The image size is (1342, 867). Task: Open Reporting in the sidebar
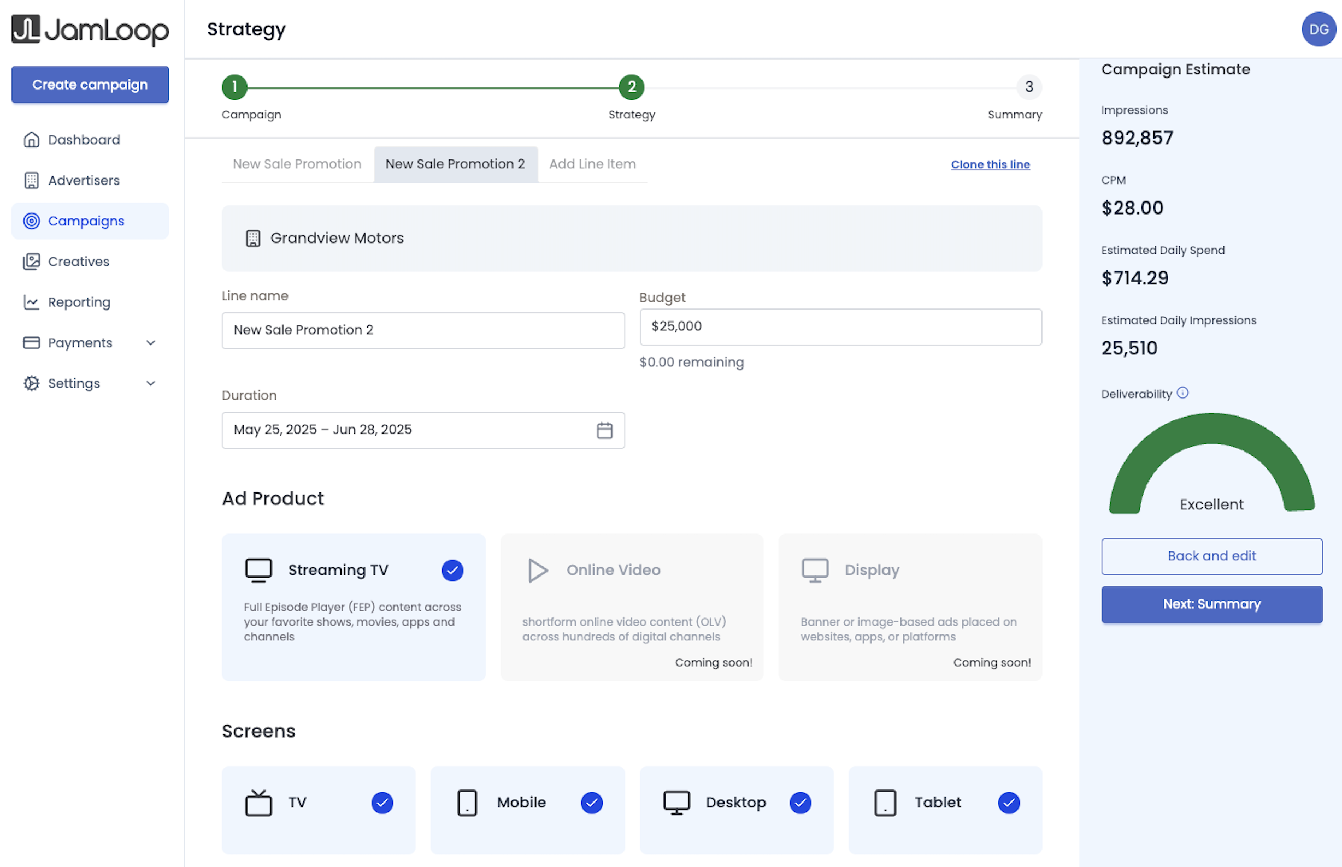tap(90, 302)
